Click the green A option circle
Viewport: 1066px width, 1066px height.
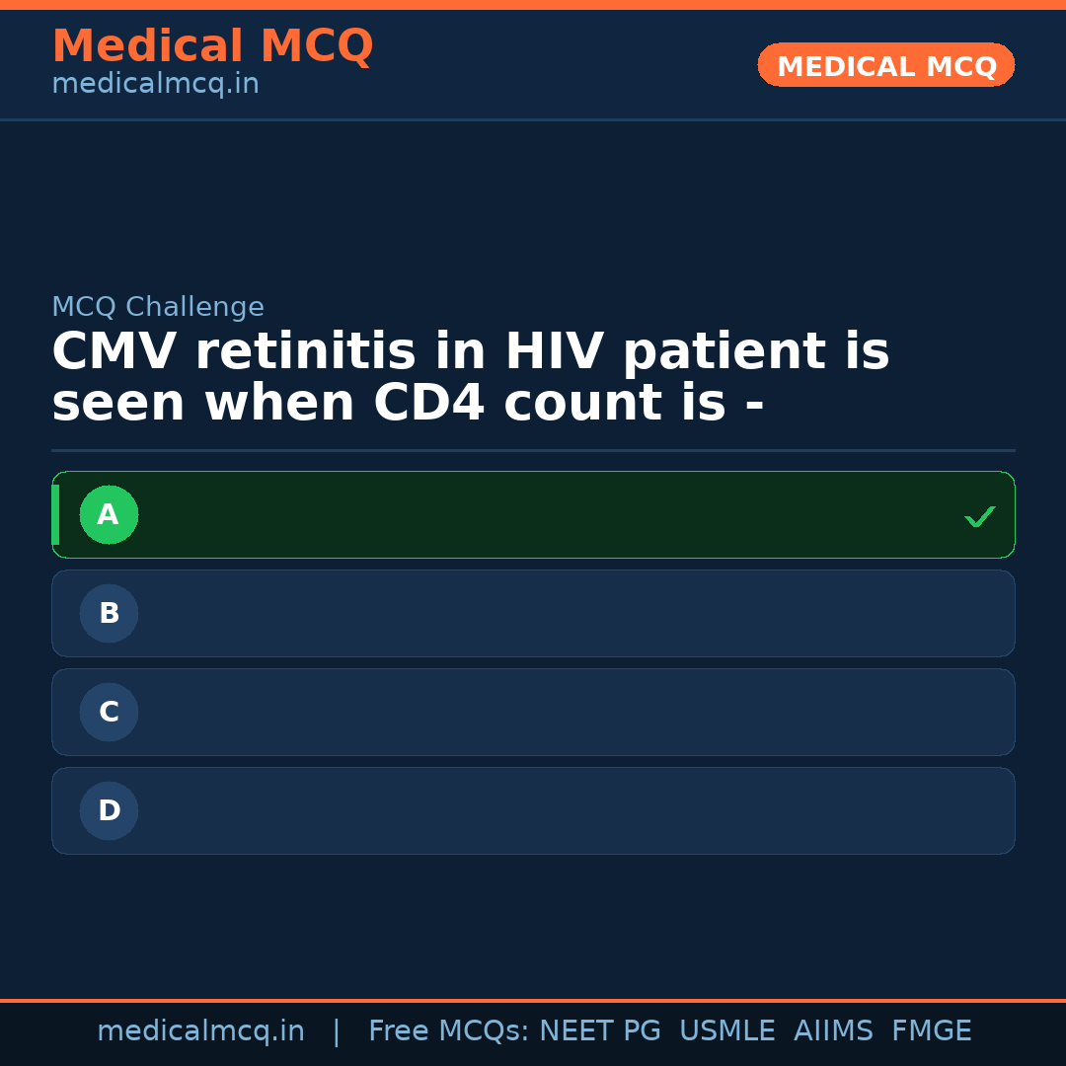(x=109, y=514)
